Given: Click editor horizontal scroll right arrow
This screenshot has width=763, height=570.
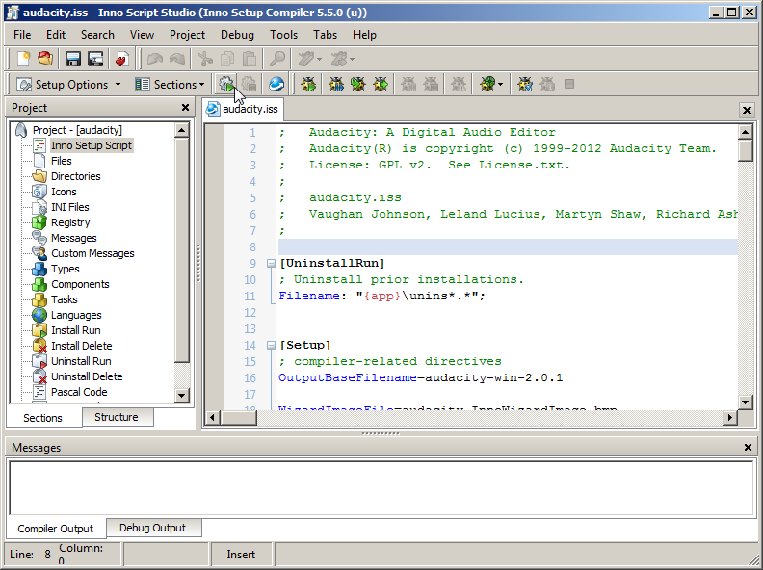Looking at the screenshot, I should (730, 417).
